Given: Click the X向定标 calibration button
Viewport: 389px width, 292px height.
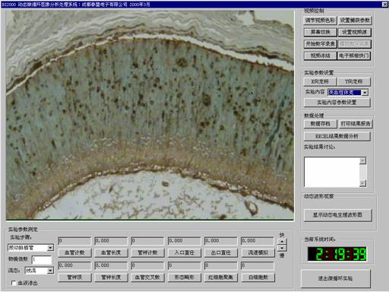Looking at the screenshot, I should (x=320, y=81).
